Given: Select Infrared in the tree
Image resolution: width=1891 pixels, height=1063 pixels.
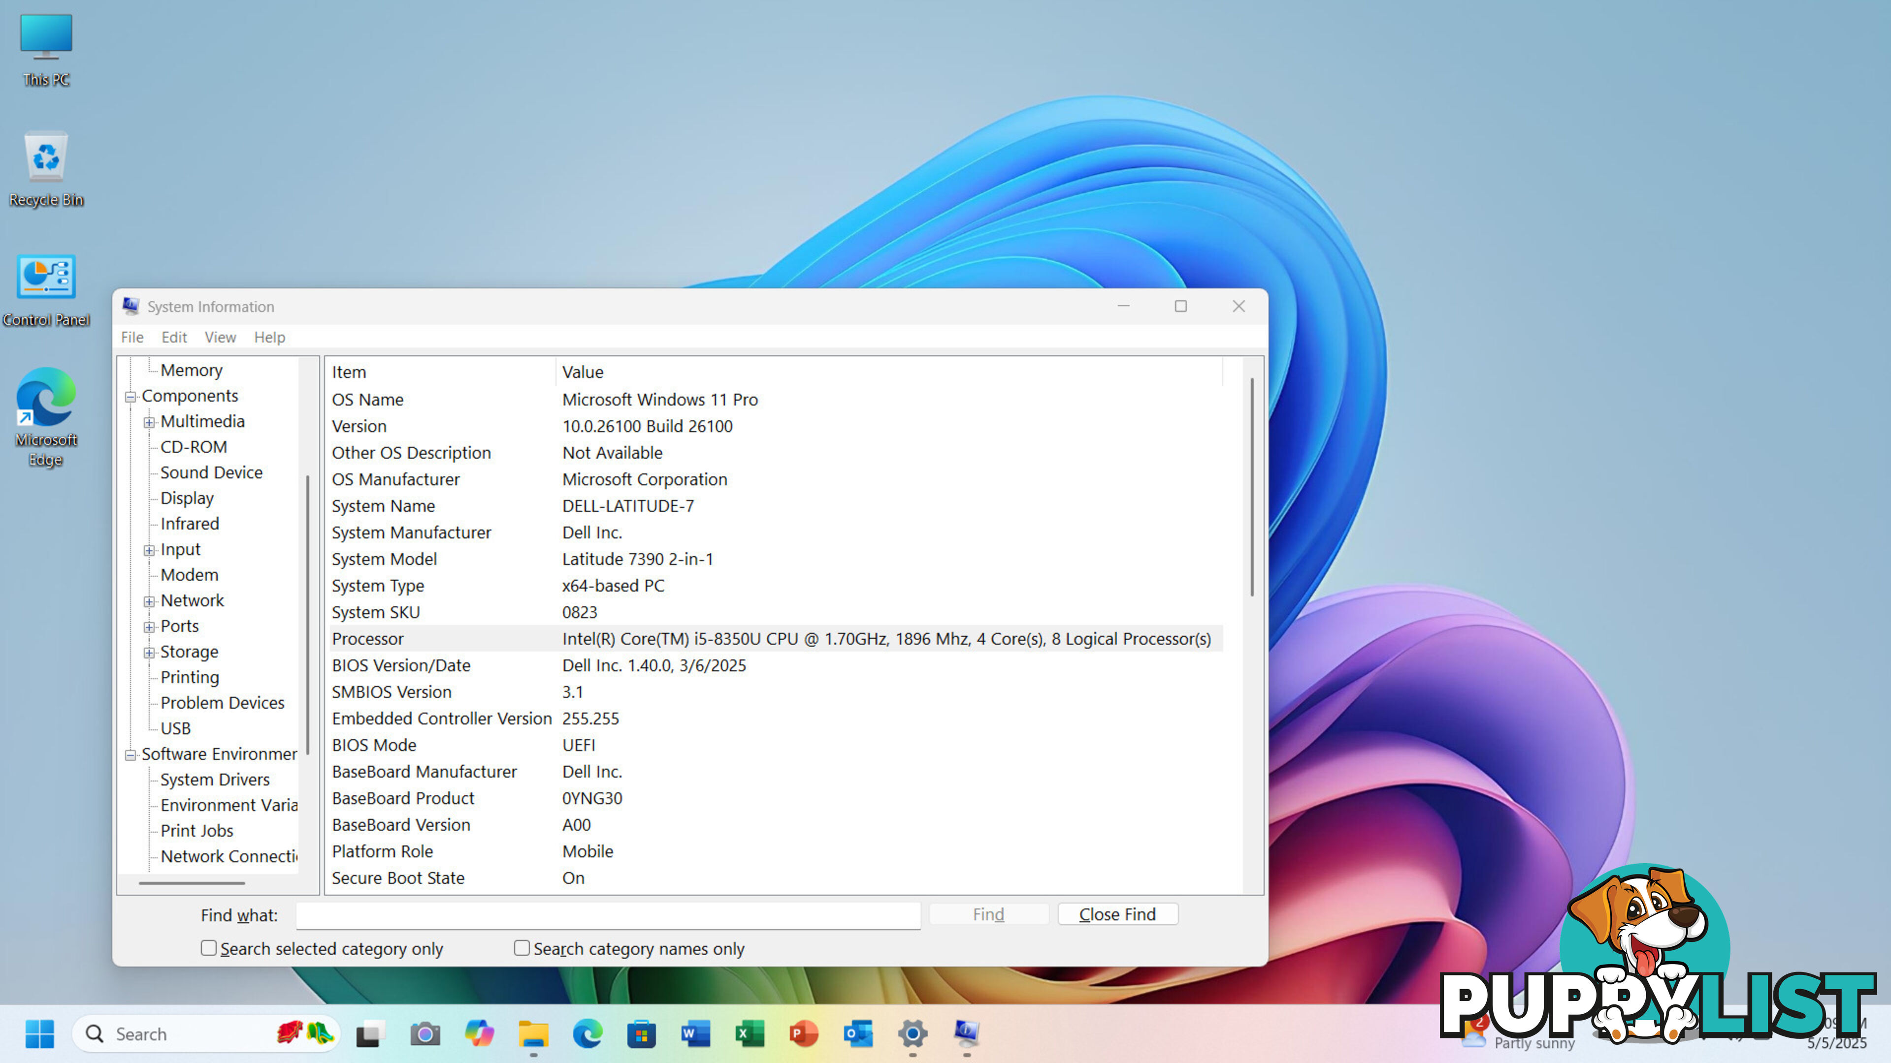Looking at the screenshot, I should click(x=190, y=524).
